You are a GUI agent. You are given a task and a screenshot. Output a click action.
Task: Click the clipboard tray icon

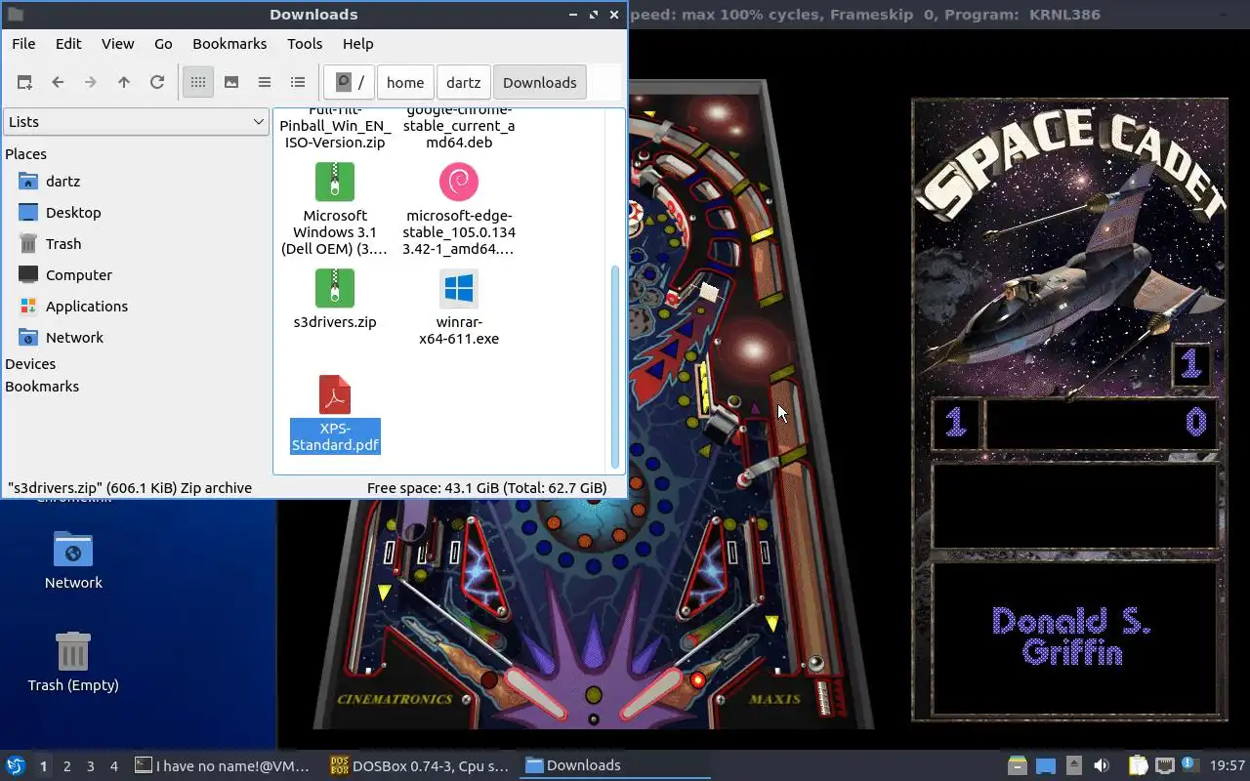click(1138, 766)
